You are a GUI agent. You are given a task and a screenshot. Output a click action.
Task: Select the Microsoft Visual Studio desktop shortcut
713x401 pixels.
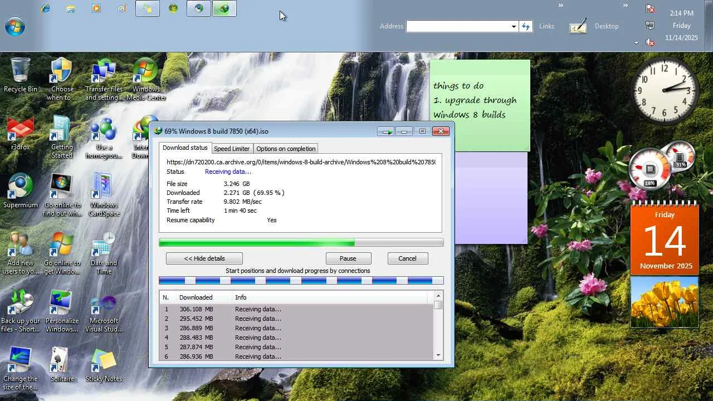pos(104,311)
